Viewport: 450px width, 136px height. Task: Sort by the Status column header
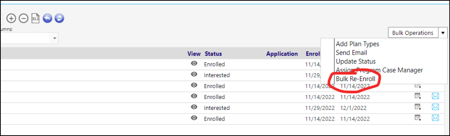pyautogui.click(x=213, y=54)
